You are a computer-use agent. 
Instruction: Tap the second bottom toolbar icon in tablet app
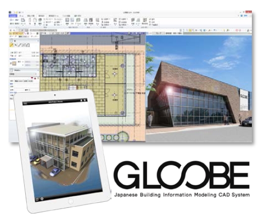(42, 199)
